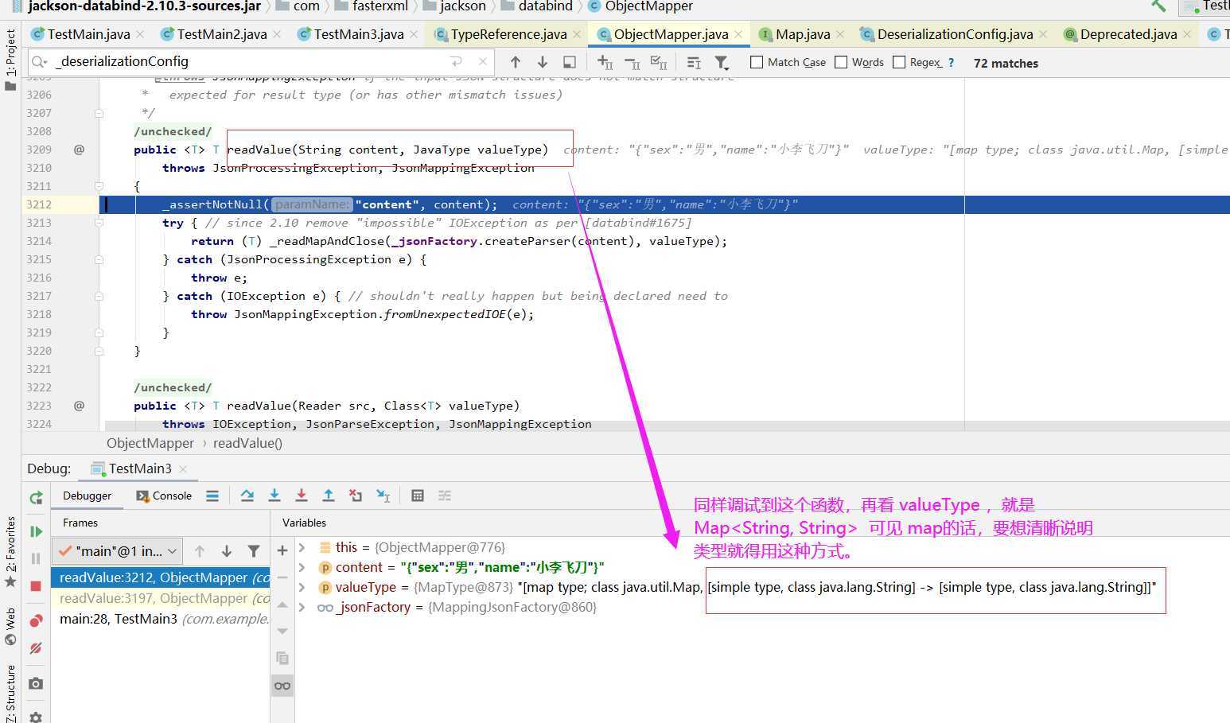Run to cursor icon
Viewport: 1230px width, 723px height.
[383, 496]
